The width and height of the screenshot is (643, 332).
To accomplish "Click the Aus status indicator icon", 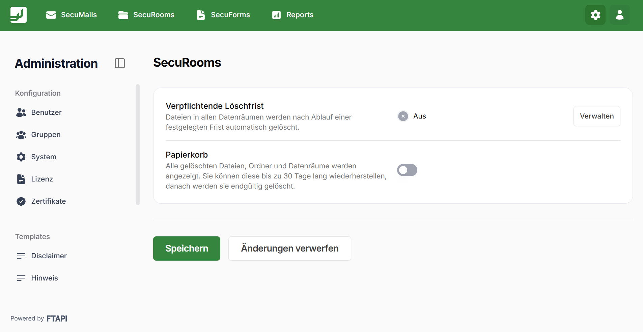I will click(403, 116).
